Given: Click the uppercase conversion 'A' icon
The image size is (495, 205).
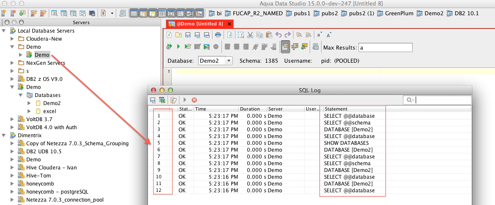Looking at the screenshot, I should click(x=329, y=35).
